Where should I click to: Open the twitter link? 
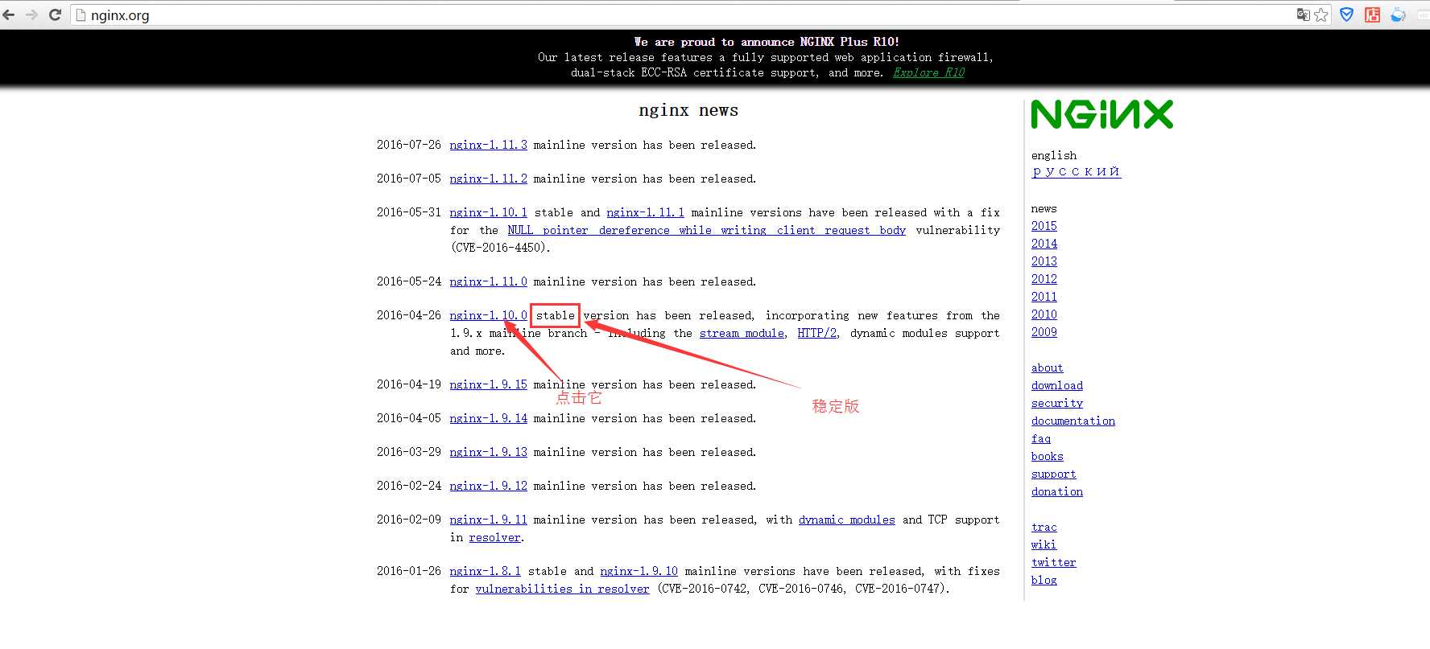click(1053, 562)
